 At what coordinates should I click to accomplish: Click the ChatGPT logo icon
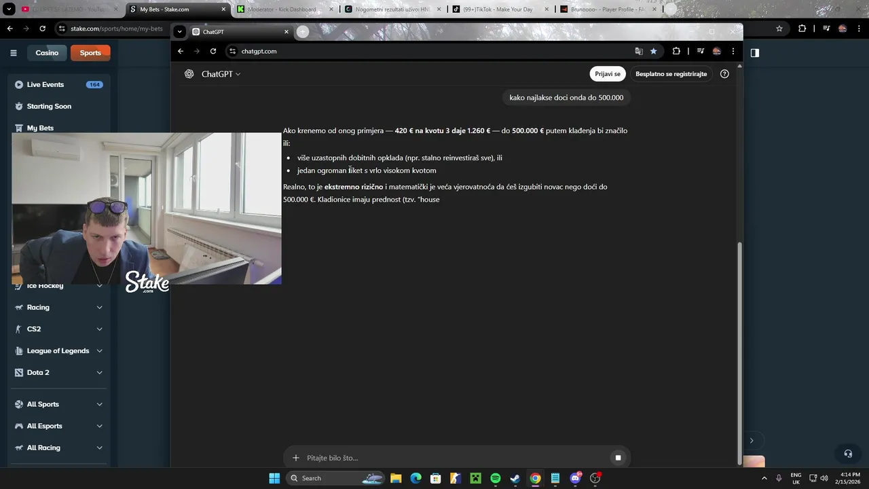pyautogui.click(x=189, y=74)
